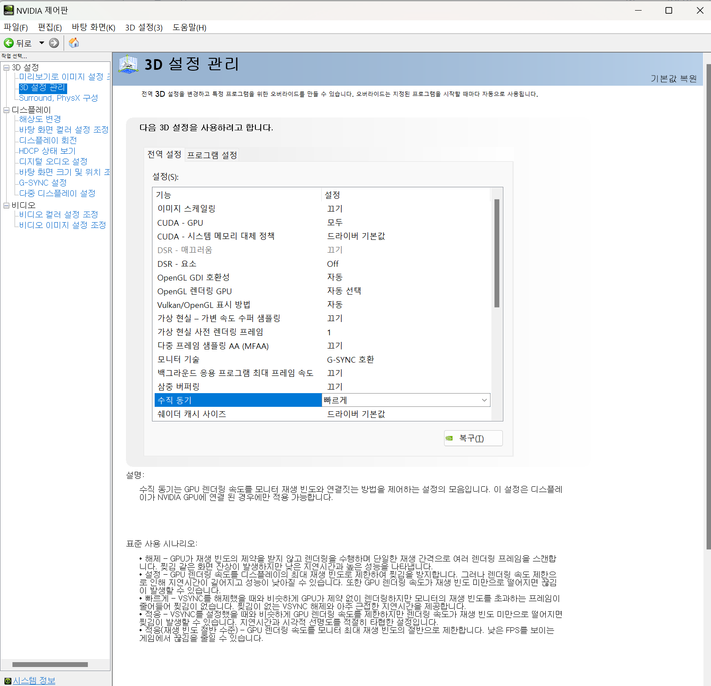Select the 이미지 스케일링 setting row
Viewport: 711px width, 686px height.
tap(322, 209)
